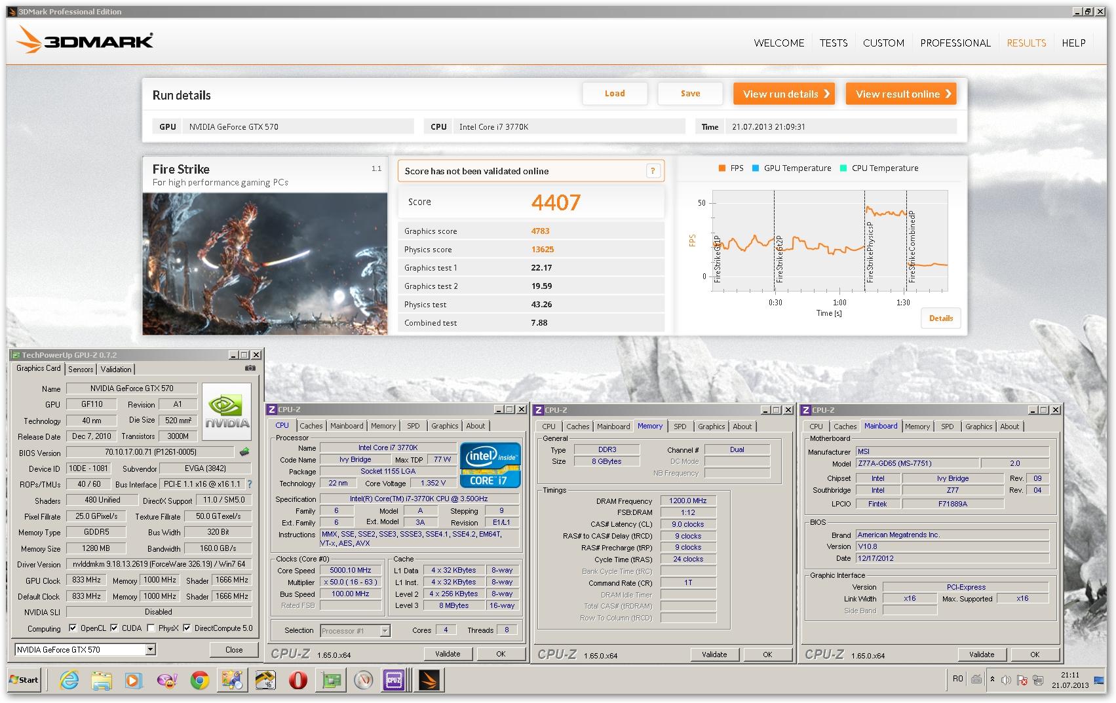Screen dimensions: 1116x703
Task: Click the Start button on the taskbar
Action: tap(24, 679)
